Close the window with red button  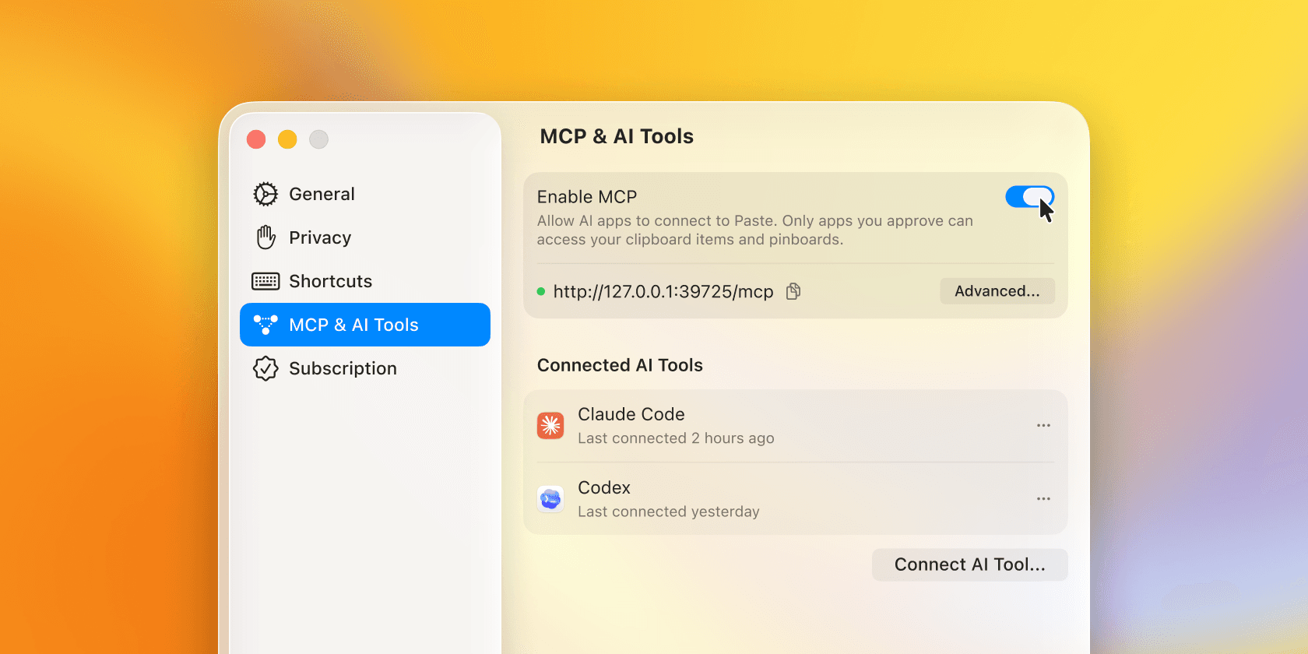click(256, 139)
